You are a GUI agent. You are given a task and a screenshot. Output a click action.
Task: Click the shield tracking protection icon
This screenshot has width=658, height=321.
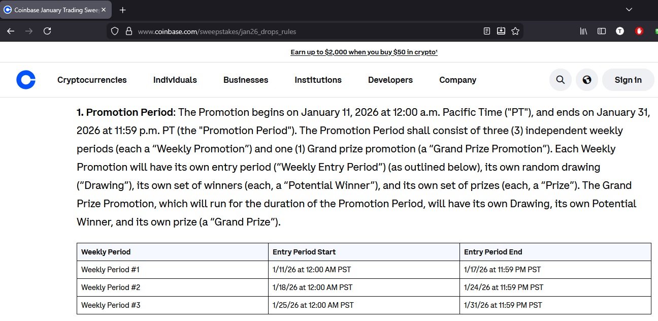click(115, 31)
